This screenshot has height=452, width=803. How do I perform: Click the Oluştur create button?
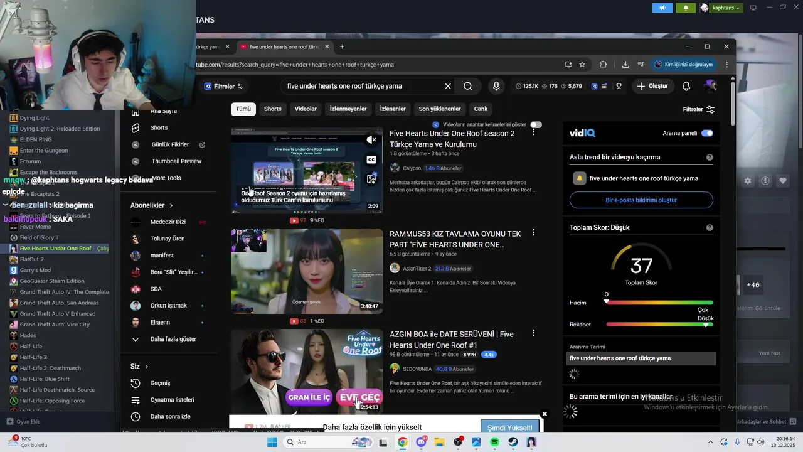(x=652, y=86)
